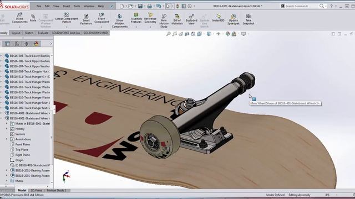355x199 pixels.
Task: Click the Print icon
Action: click(149, 6)
